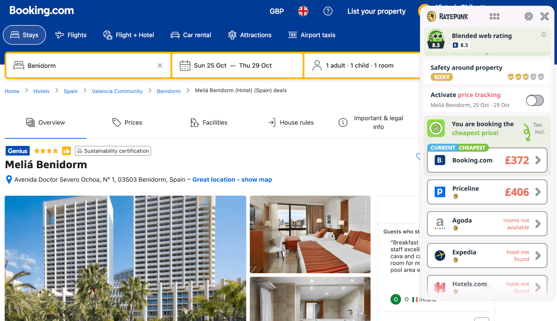The width and height of the screenshot is (557, 321).
Task: Open Important & legal info tab
Action: pyautogui.click(x=370, y=123)
